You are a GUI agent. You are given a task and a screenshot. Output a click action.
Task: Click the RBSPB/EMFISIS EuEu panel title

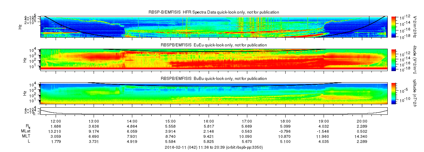tap(214, 45)
